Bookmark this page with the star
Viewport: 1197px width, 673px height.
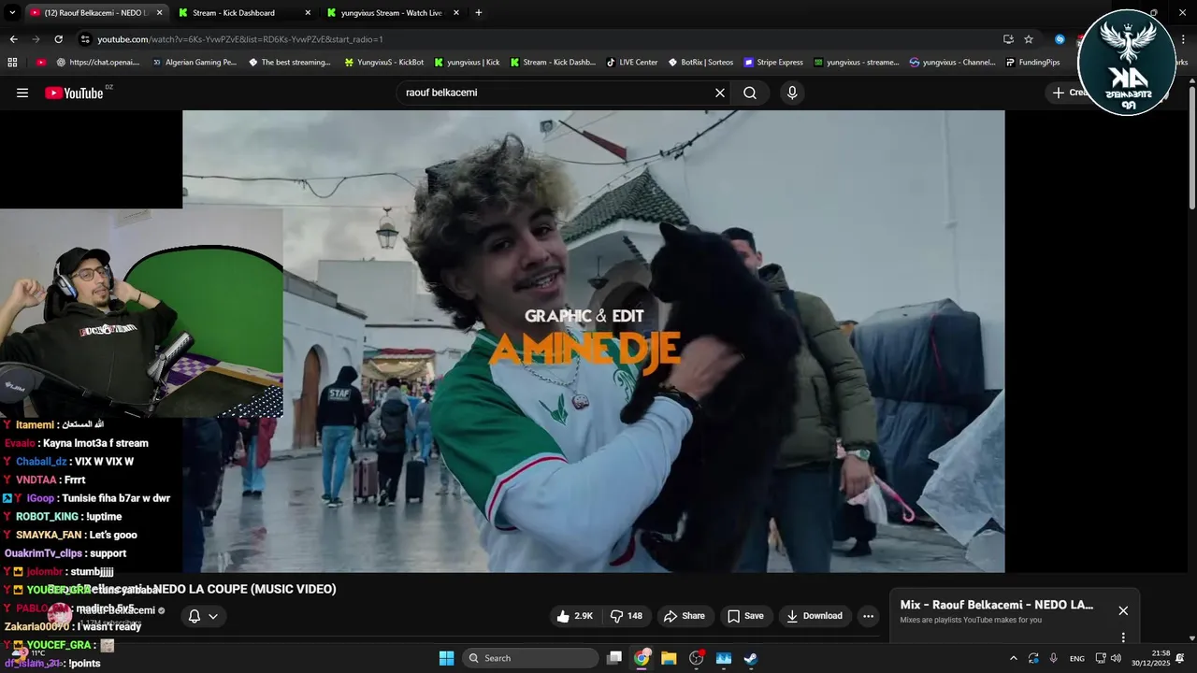[1029, 39]
